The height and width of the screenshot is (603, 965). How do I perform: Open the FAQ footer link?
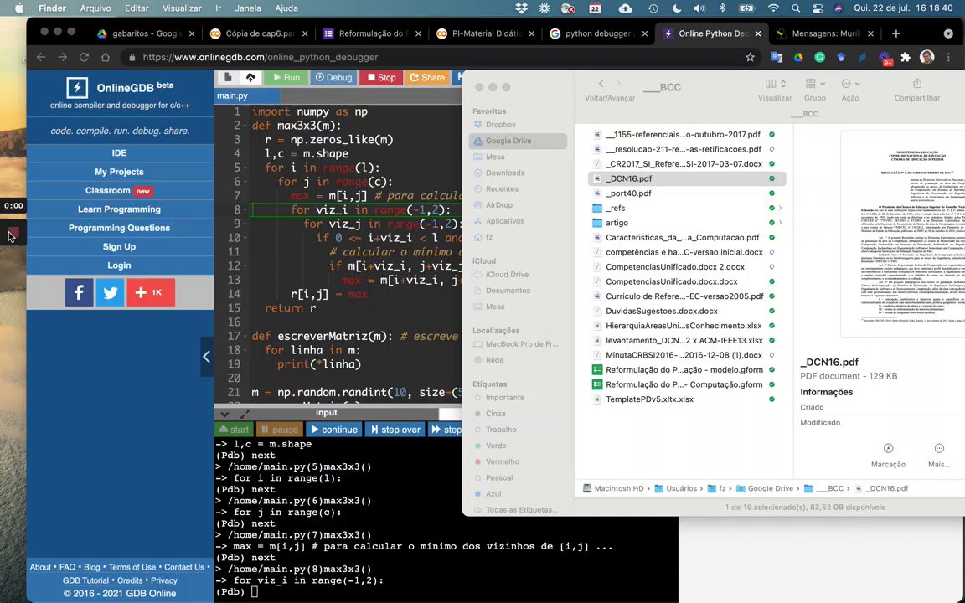click(x=67, y=567)
